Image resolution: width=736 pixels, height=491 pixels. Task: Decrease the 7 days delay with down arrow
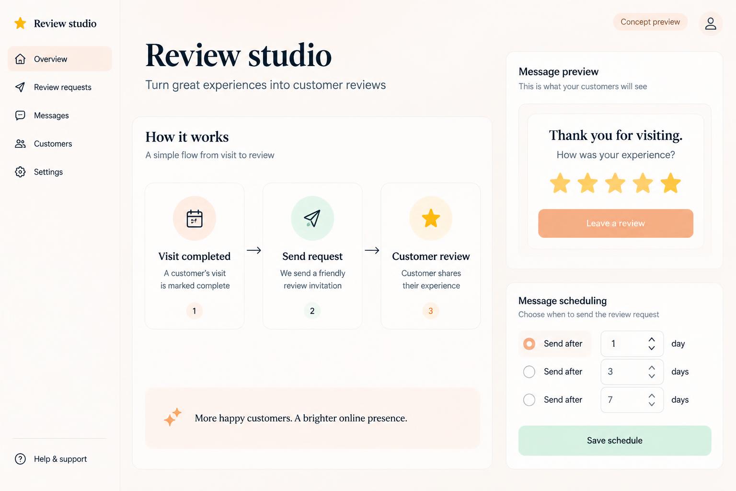pyautogui.click(x=652, y=404)
